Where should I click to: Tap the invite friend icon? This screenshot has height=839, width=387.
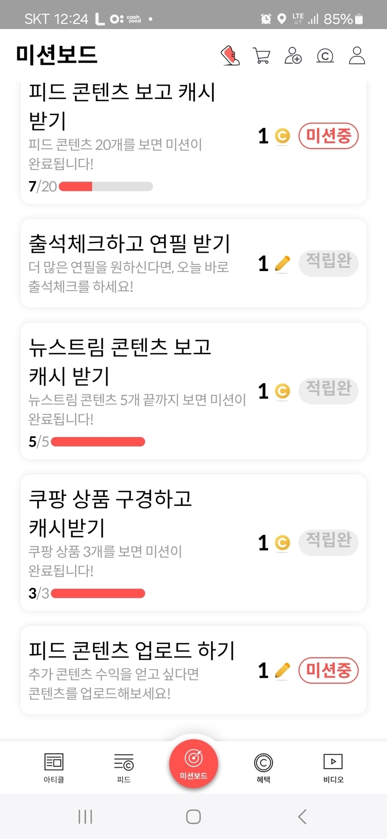point(293,56)
